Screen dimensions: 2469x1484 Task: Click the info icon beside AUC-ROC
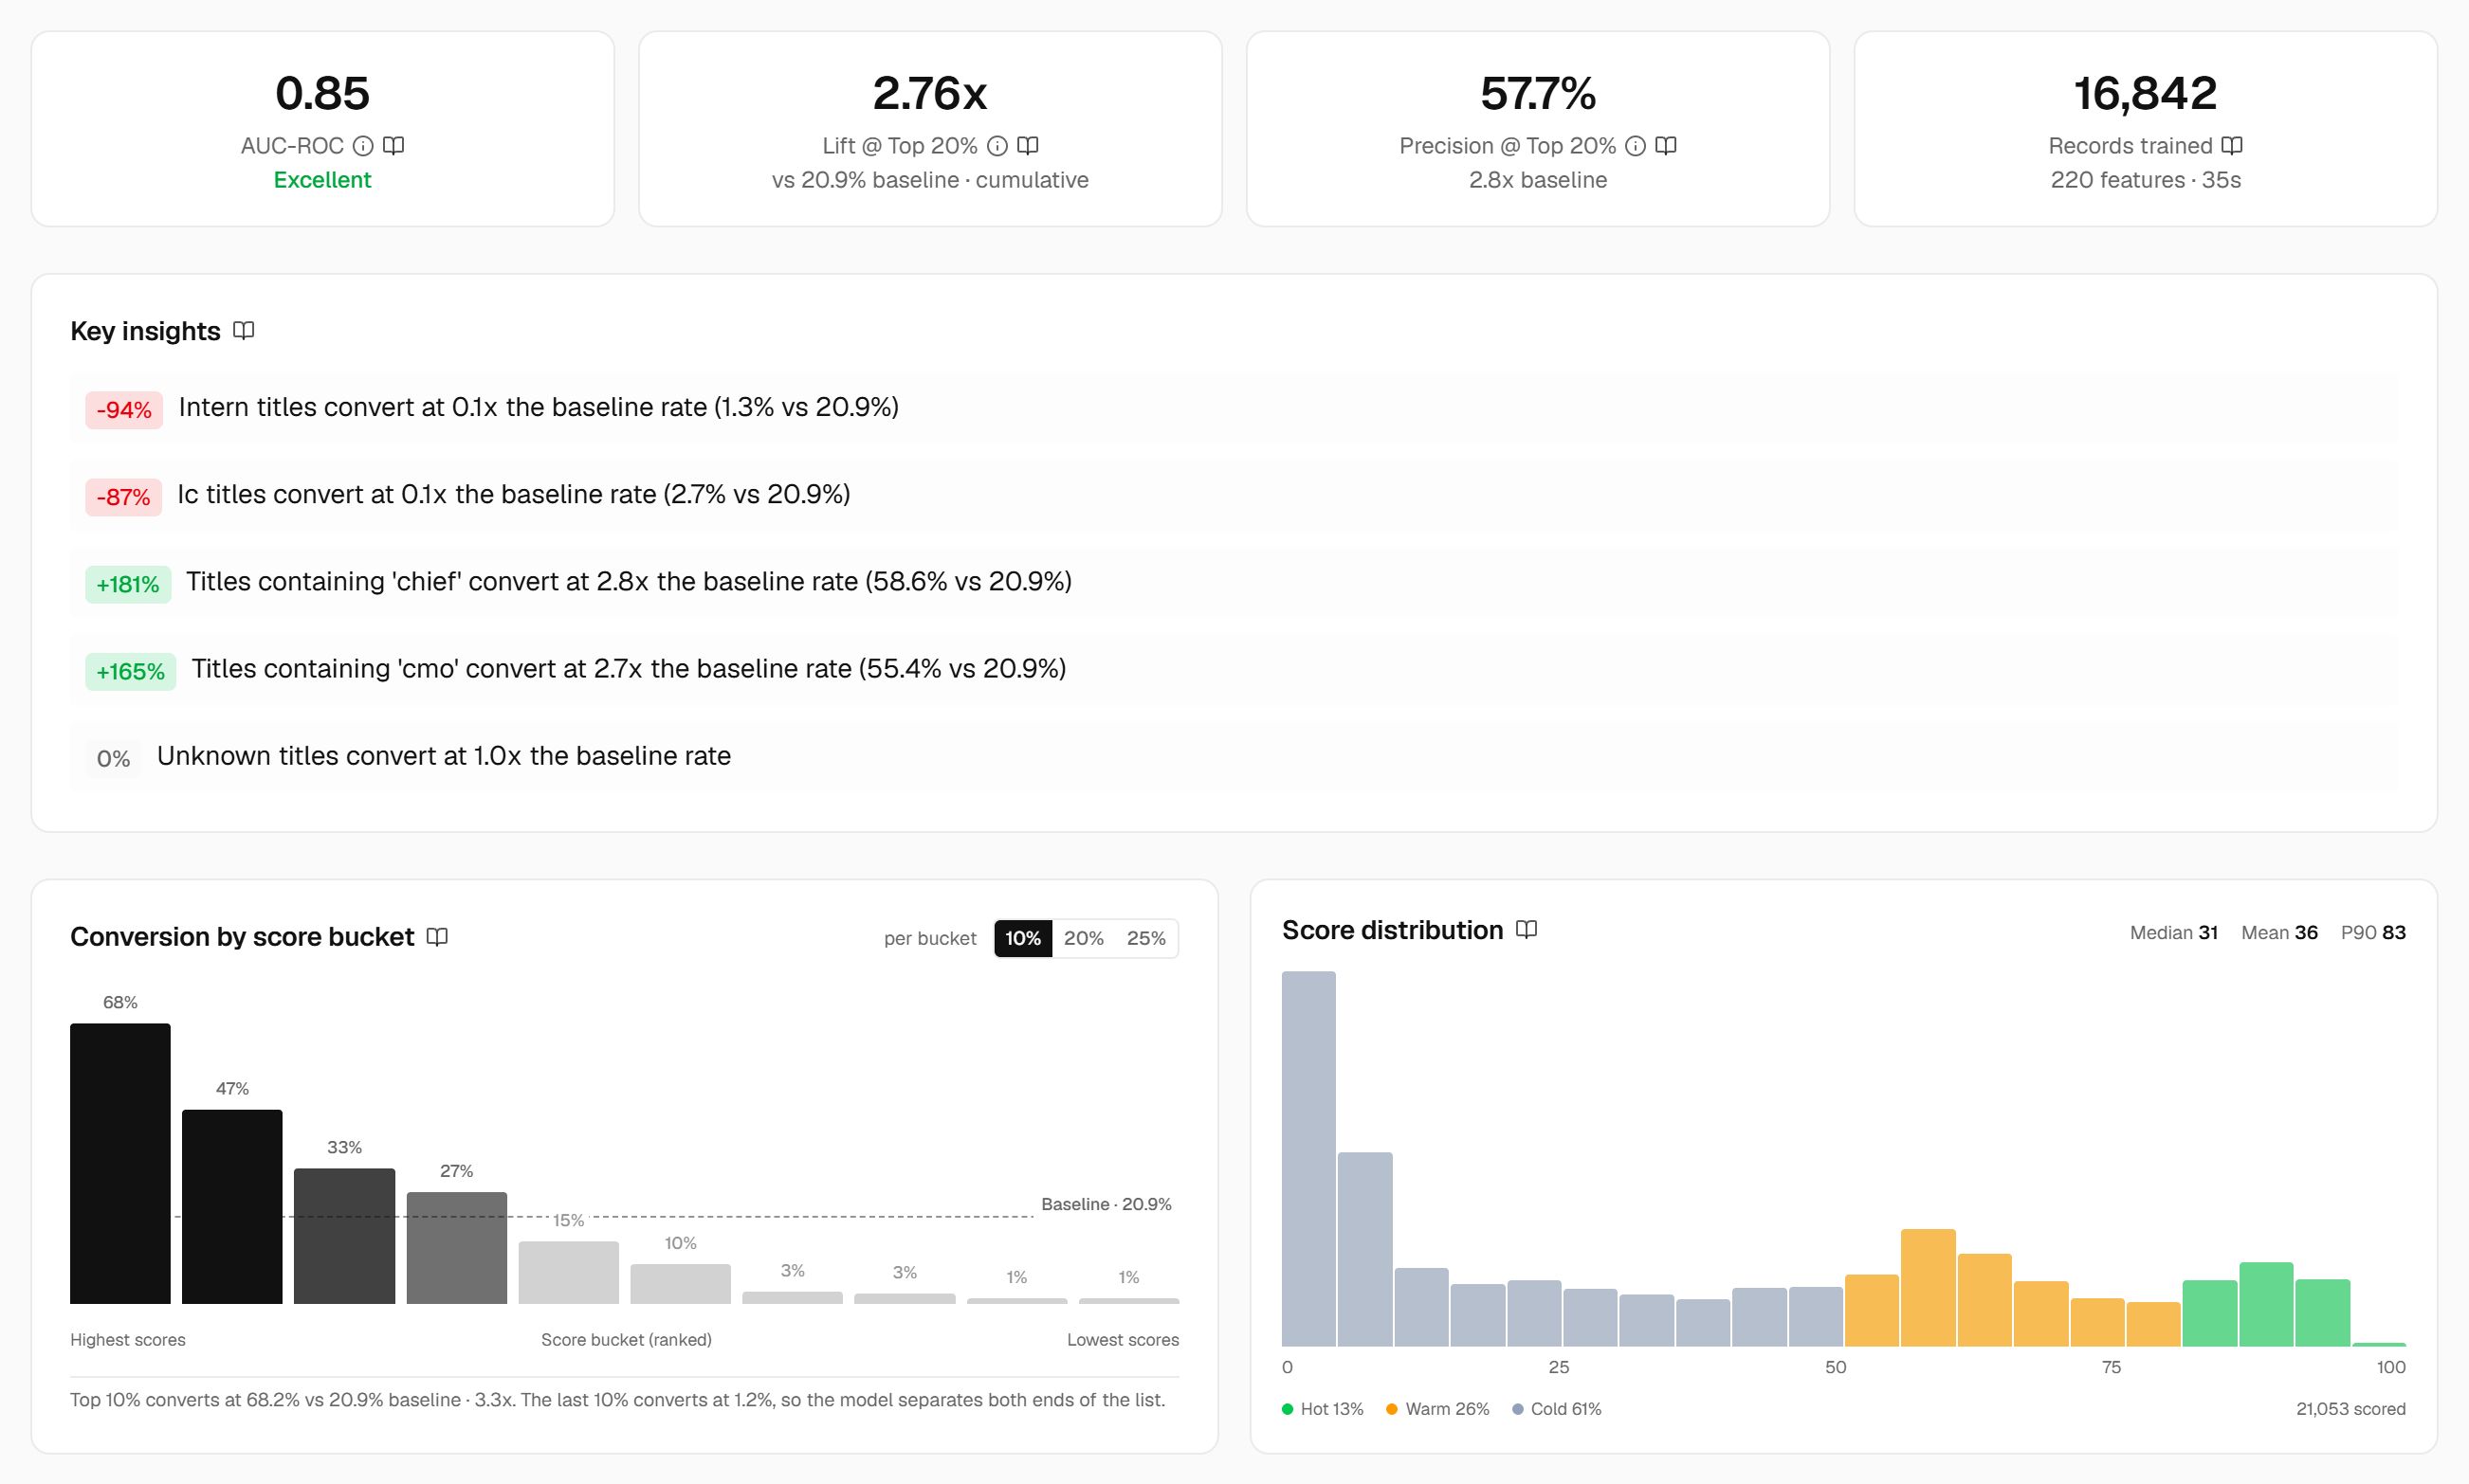363,146
